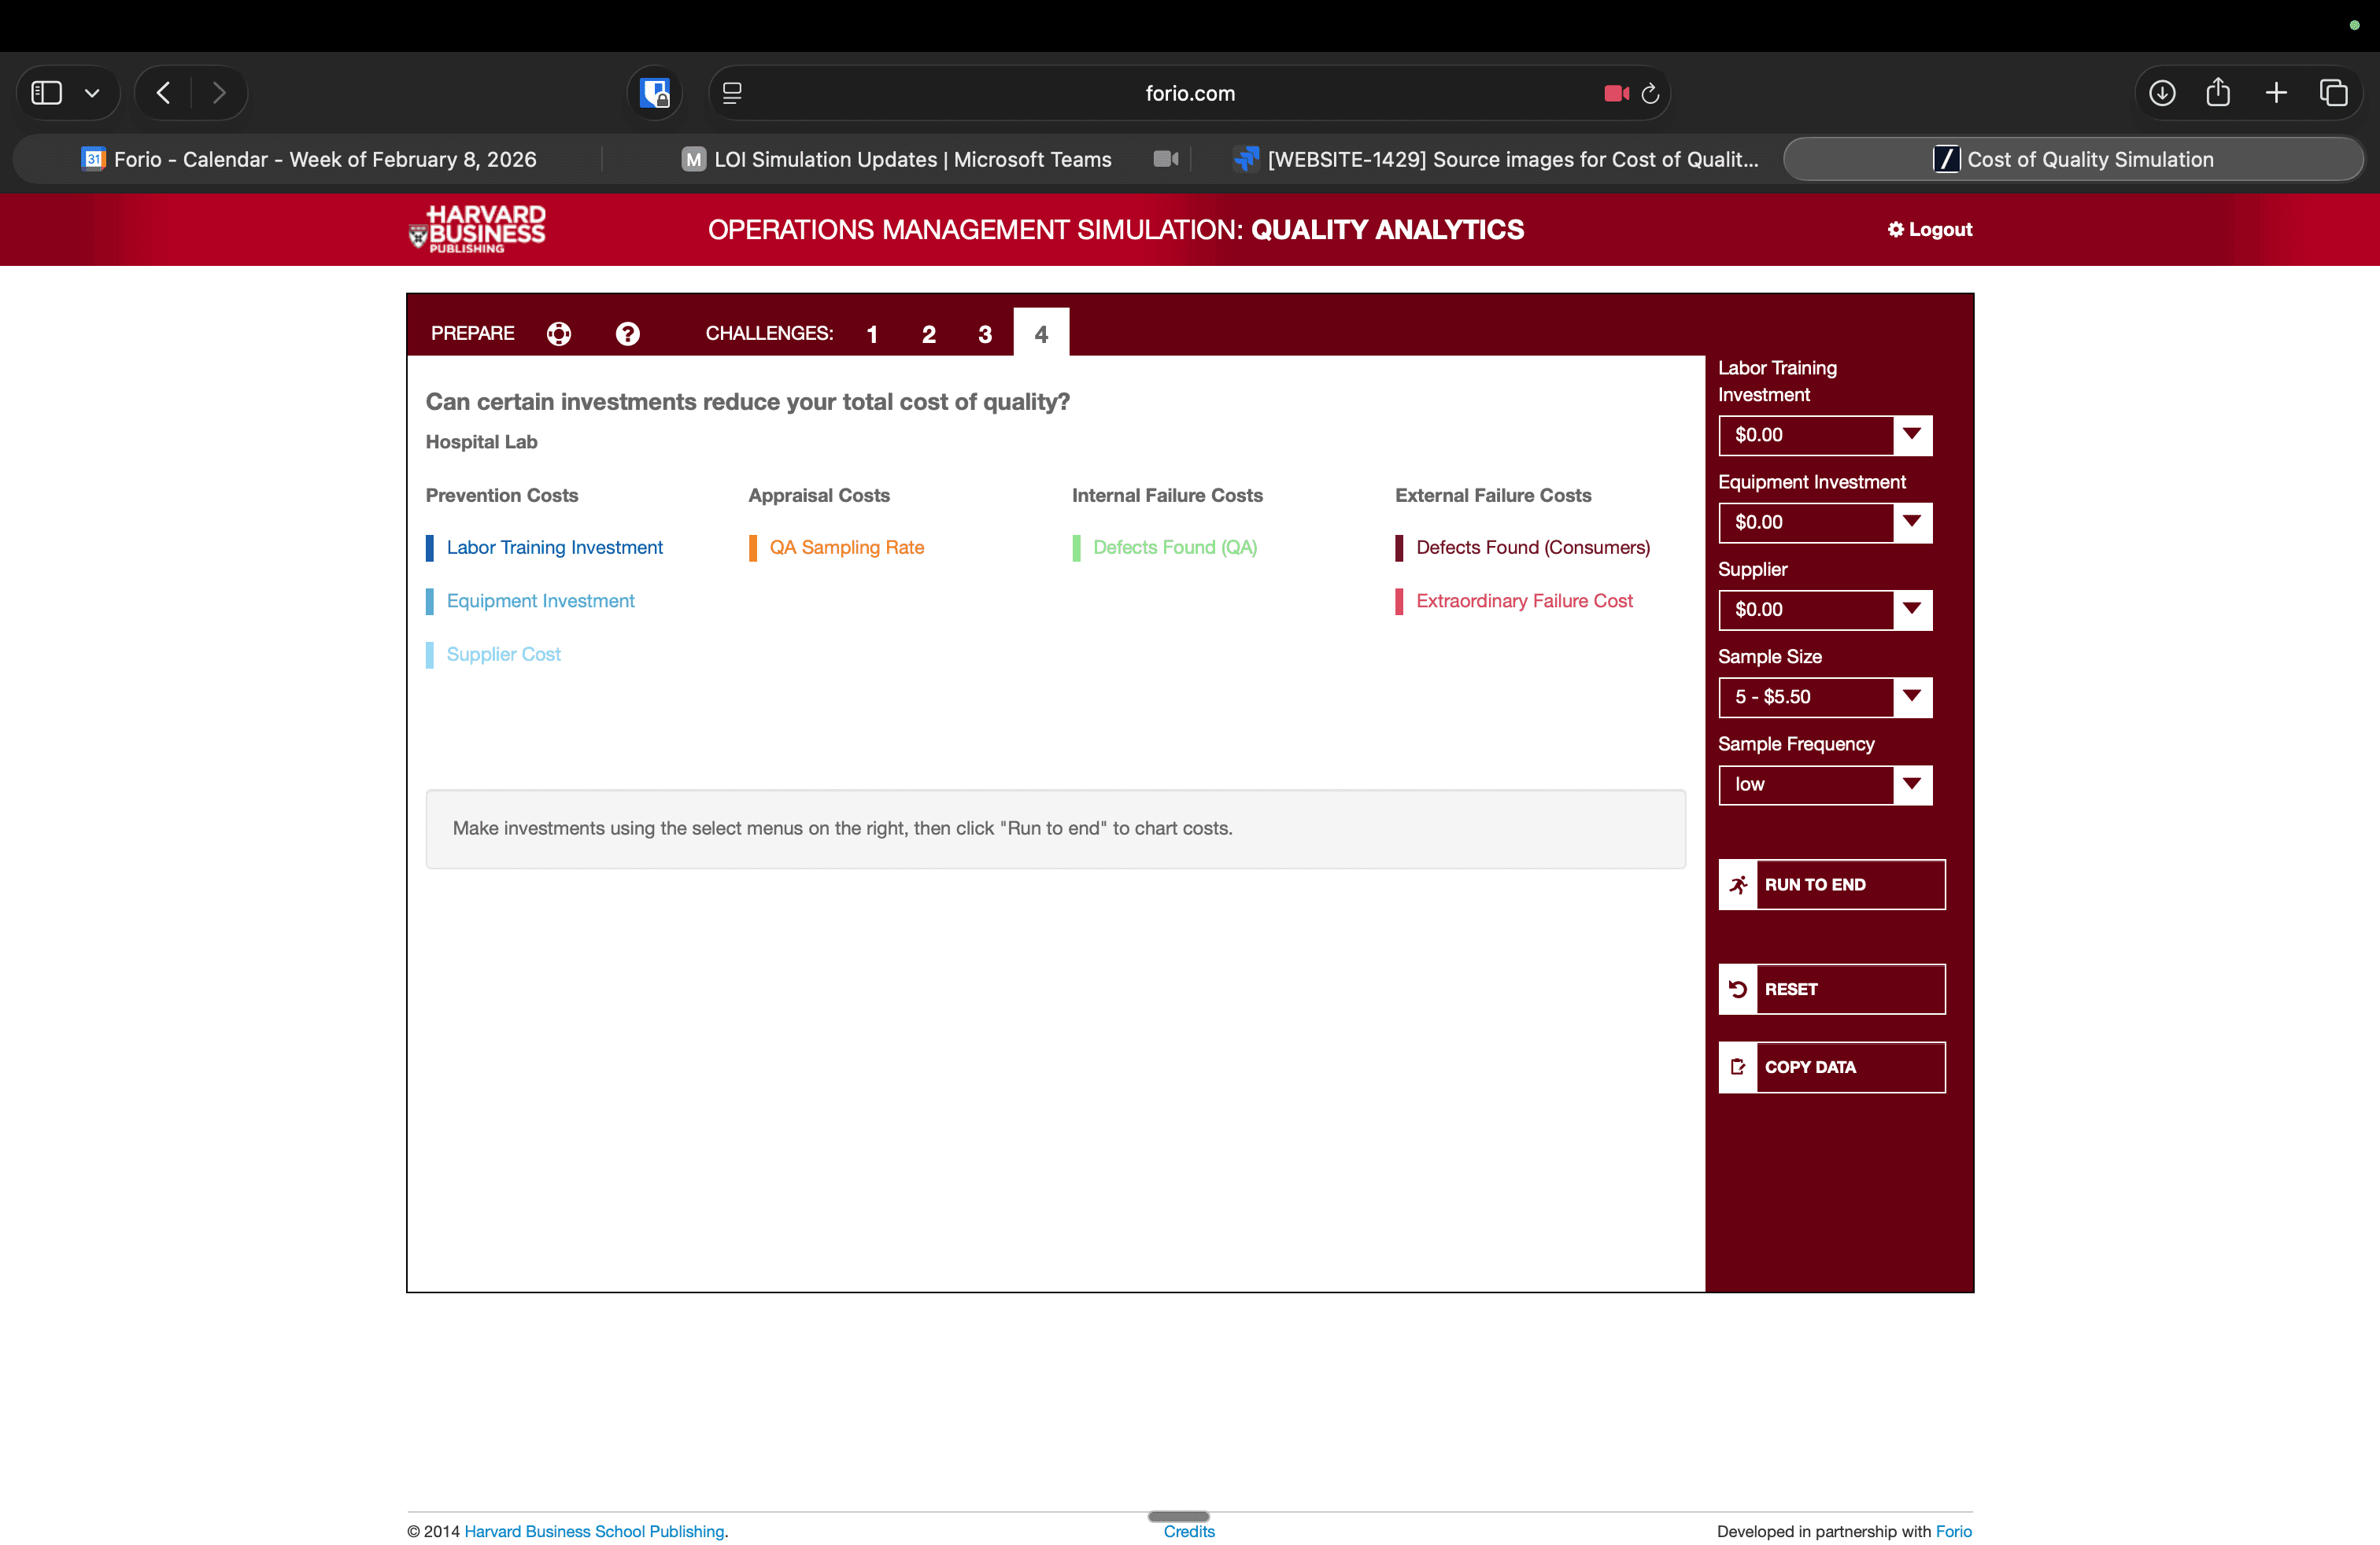Viewport: 2380px width, 1545px height.
Task: Toggle the Supplier Cost legend item
Action: (x=503, y=654)
